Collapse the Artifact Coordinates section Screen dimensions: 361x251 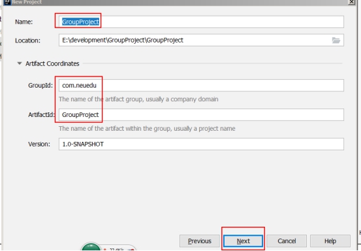20,63
